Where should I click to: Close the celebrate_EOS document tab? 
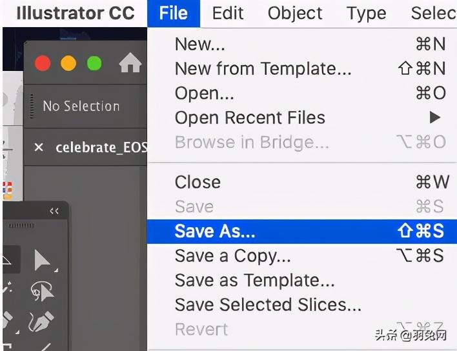(x=39, y=148)
